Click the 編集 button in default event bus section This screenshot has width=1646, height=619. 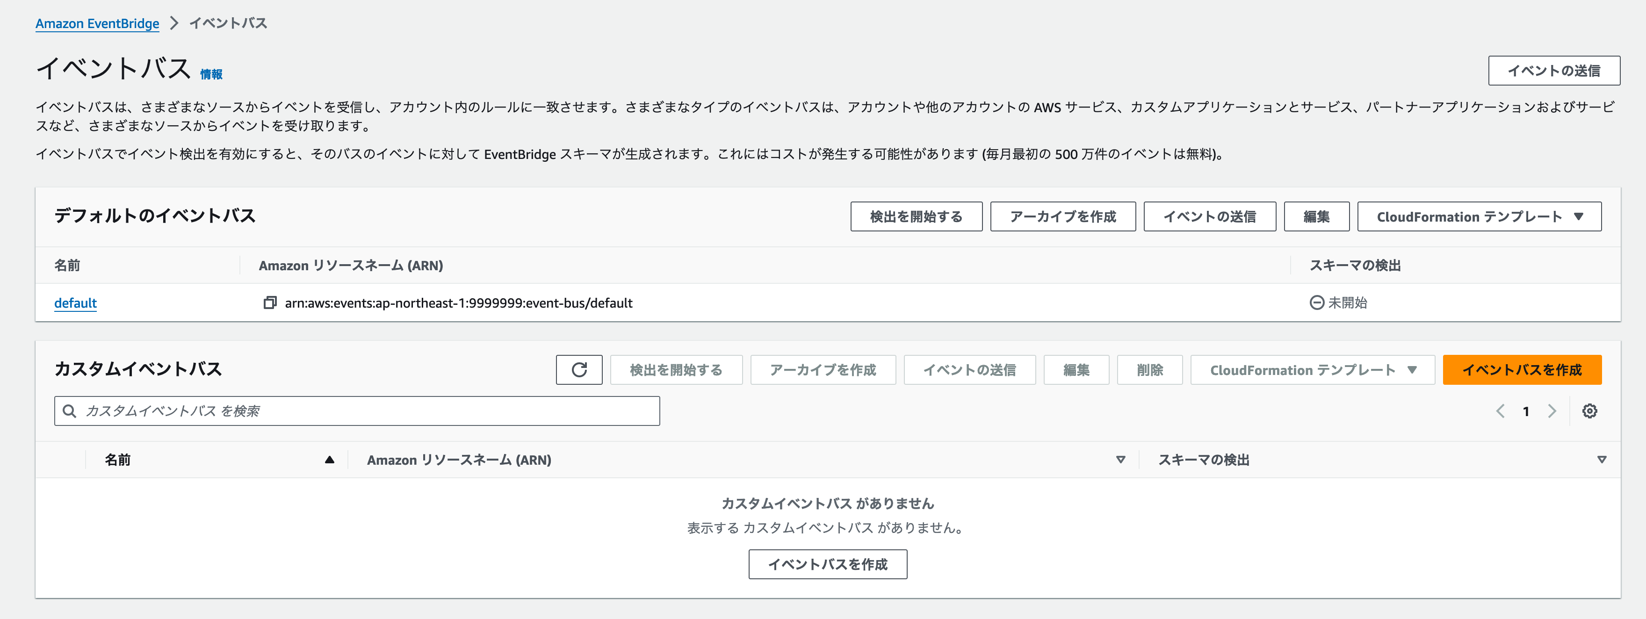(1316, 216)
